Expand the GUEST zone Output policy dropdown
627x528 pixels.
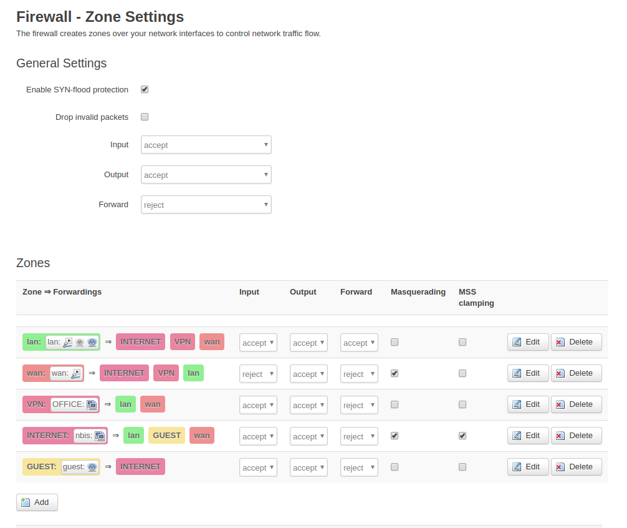click(309, 467)
